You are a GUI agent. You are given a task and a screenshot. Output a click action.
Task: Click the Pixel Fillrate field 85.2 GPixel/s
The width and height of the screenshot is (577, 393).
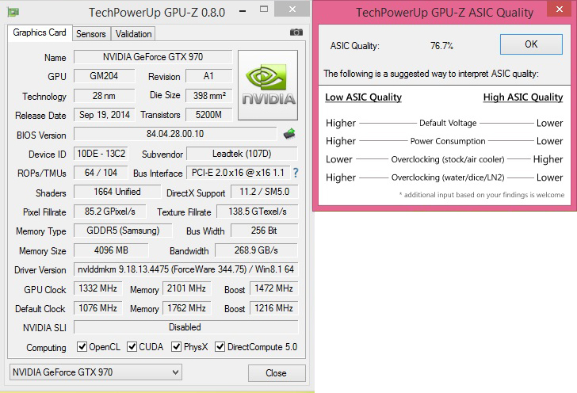click(x=109, y=212)
